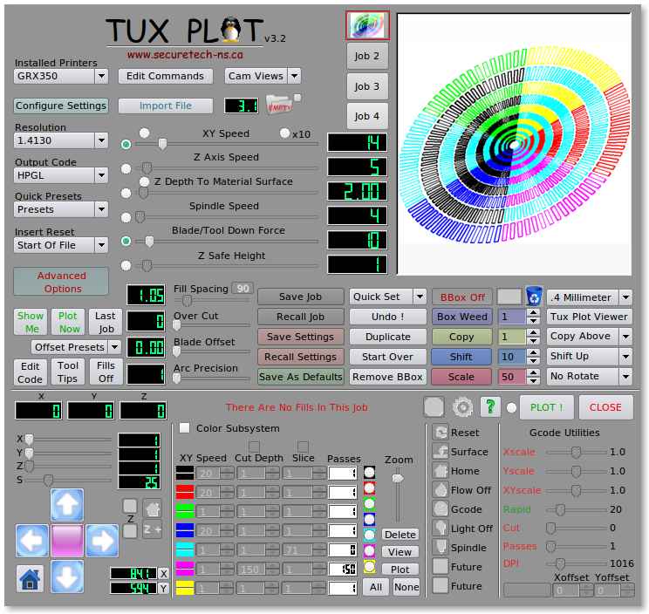649x614 pixels.
Task: Click the Spindle icon button
Action: coord(441,548)
